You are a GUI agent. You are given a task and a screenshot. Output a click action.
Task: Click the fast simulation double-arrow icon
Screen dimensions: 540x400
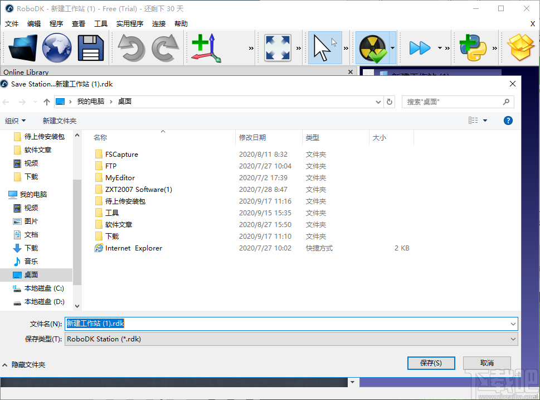[420, 48]
